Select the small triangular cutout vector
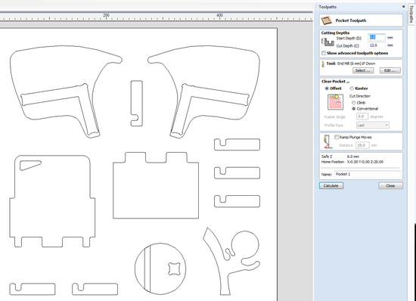The height and width of the screenshot is (301, 416). click(x=30, y=165)
